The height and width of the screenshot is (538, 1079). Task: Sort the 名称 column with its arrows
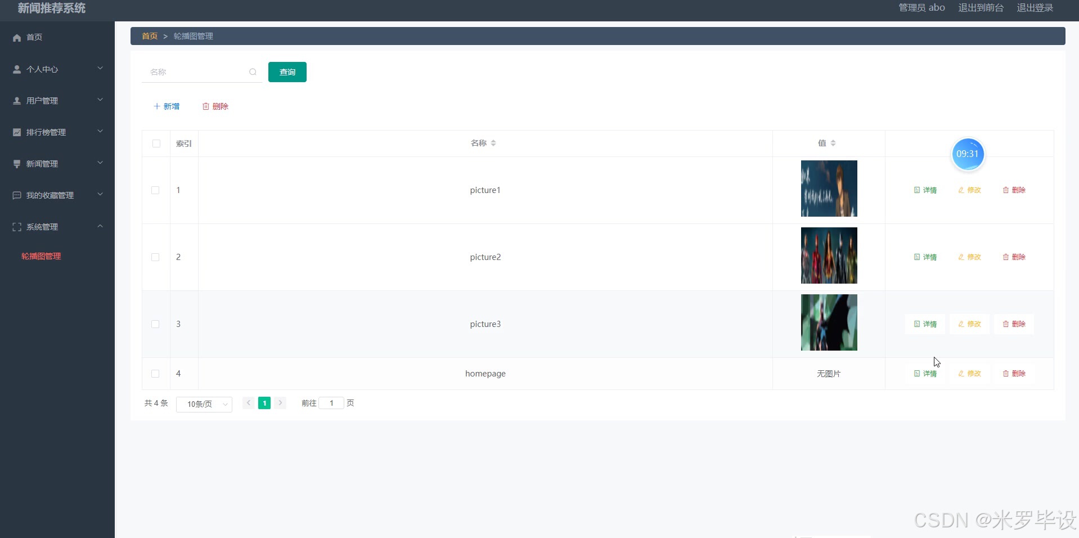point(493,143)
